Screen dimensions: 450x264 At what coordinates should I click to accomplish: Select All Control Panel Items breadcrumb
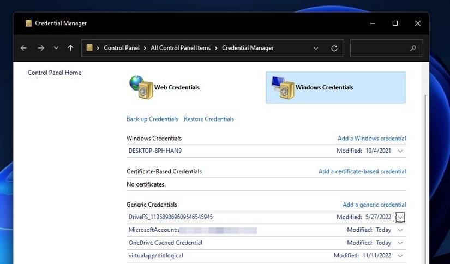(181, 48)
